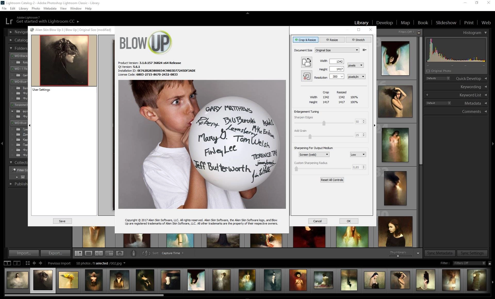495x299 pixels.
Task: Open the Blow Up presets menu icon
Action: pyautogui.click(x=364, y=50)
